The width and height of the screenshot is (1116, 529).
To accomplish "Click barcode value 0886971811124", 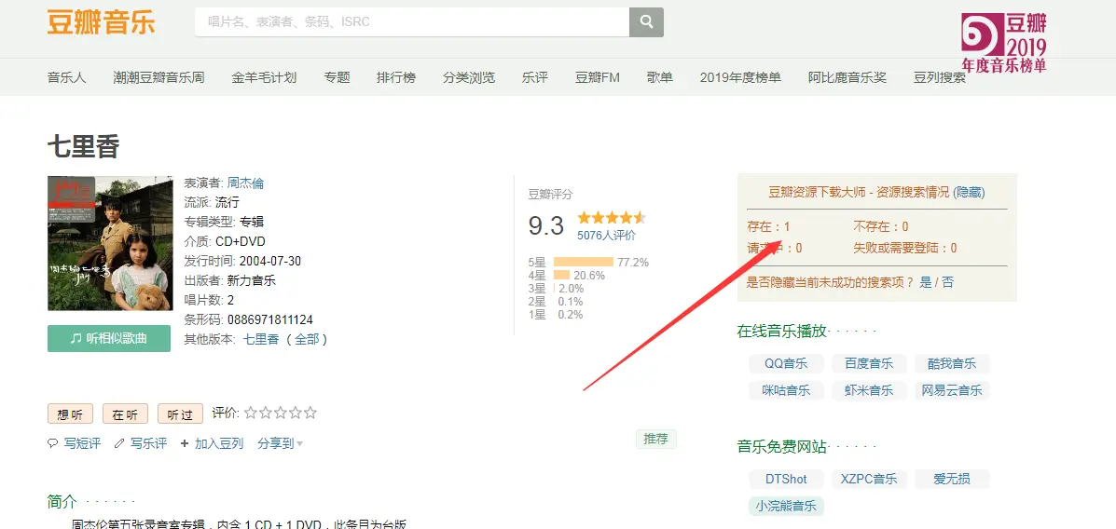I will pos(269,319).
